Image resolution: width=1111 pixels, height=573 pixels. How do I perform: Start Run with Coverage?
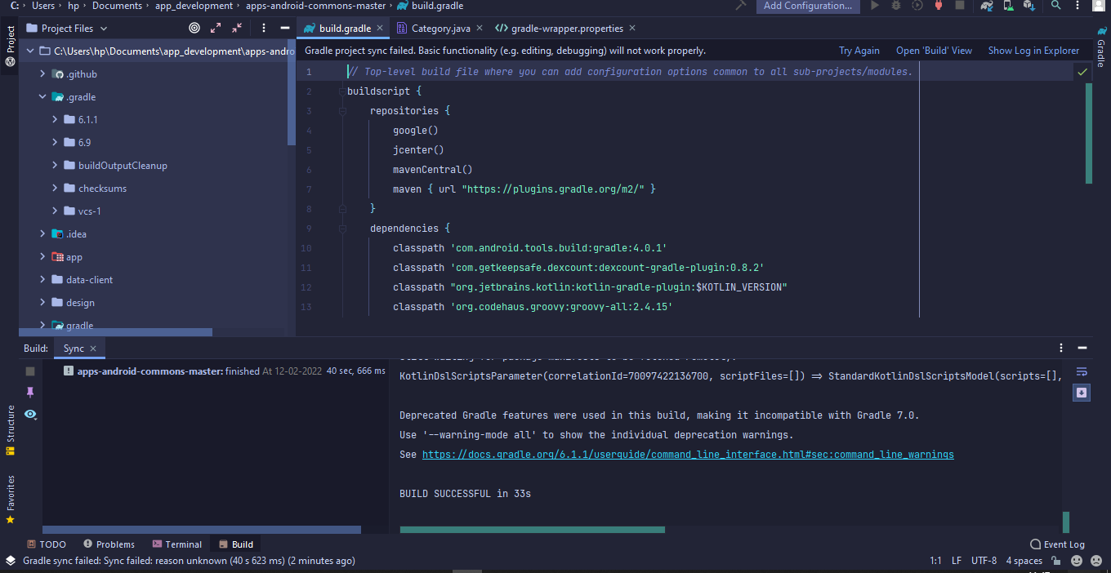917,7
